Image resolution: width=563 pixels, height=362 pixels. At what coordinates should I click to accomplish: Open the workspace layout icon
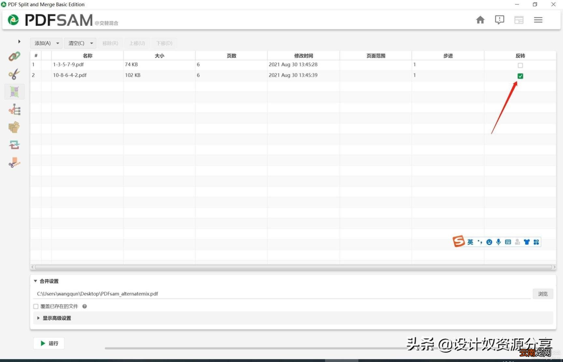pos(519,20)
